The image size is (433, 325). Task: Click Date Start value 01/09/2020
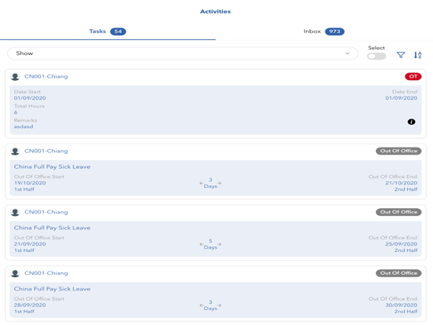pyautogui.click(x=30, y=98)
